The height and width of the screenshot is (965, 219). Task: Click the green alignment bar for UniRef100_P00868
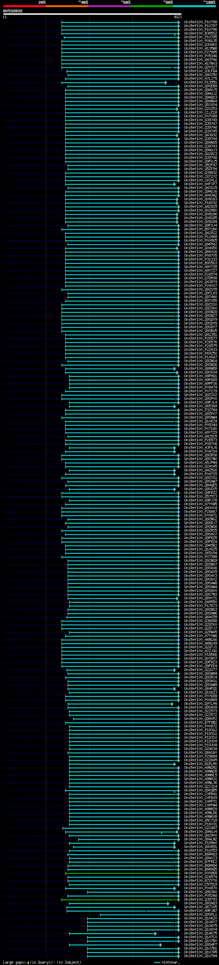(123, 873)
